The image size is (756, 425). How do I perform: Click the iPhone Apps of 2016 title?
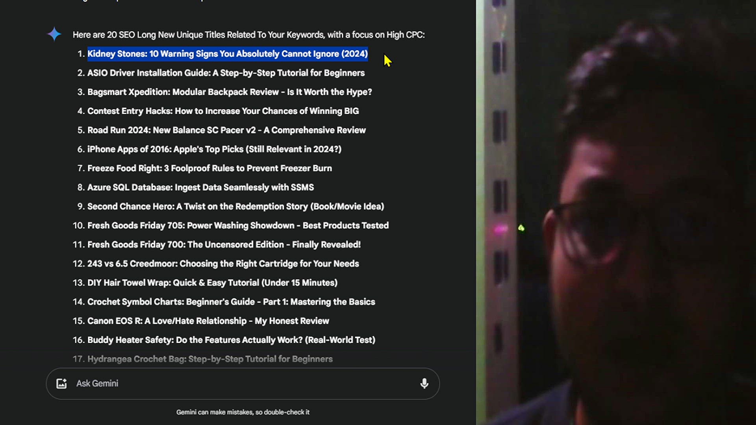pos(214,149)
